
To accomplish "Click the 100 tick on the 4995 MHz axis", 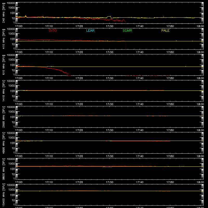I will (12, 143).
